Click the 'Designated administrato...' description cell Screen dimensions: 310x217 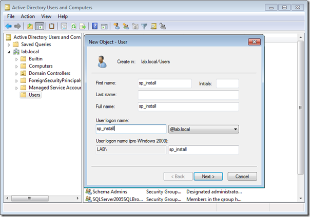click(x=214, y=192)
